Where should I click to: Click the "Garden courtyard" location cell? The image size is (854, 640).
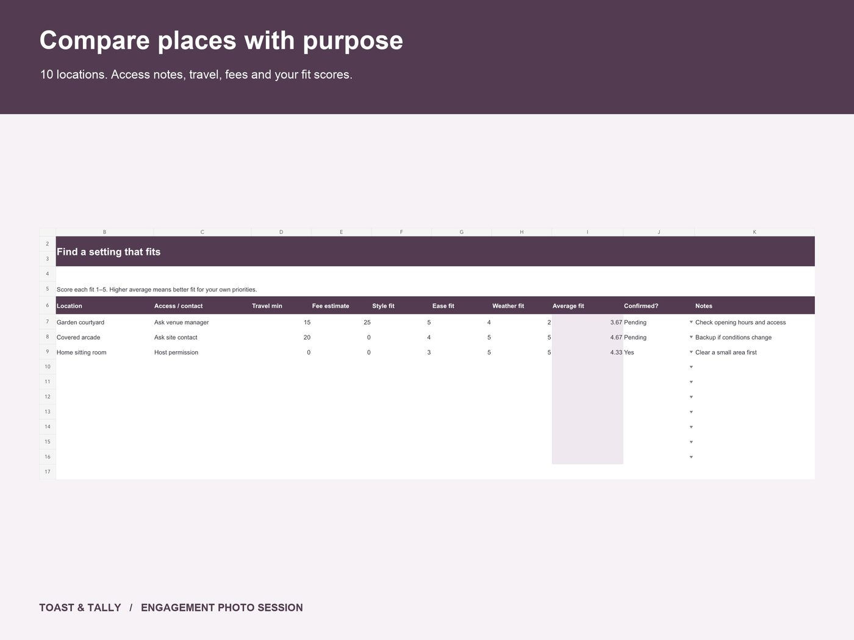tap(104, 322)
